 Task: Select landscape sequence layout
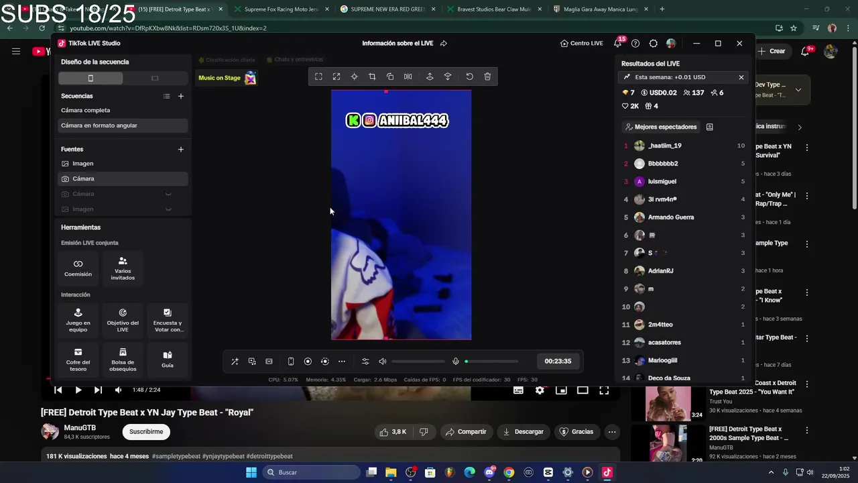[x=155, y=78]
